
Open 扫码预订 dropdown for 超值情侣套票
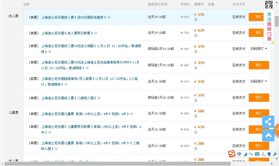(259, 82)
